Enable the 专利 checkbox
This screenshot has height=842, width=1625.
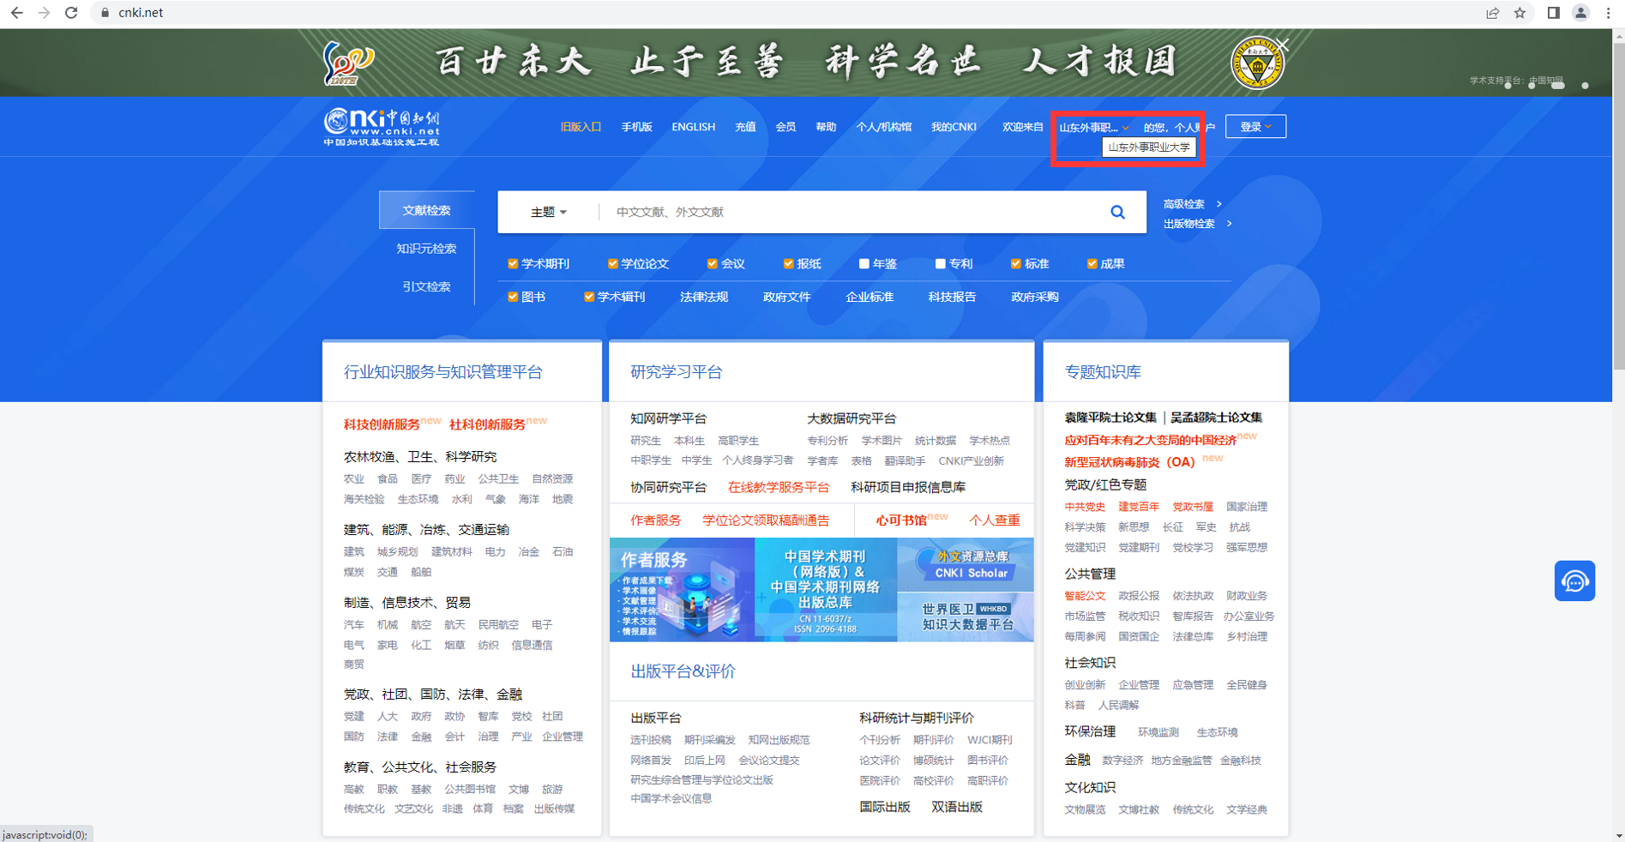[940, 264]
